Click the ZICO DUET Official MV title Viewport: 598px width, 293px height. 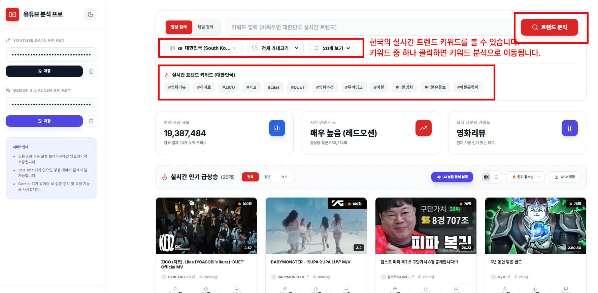(203, 264)
